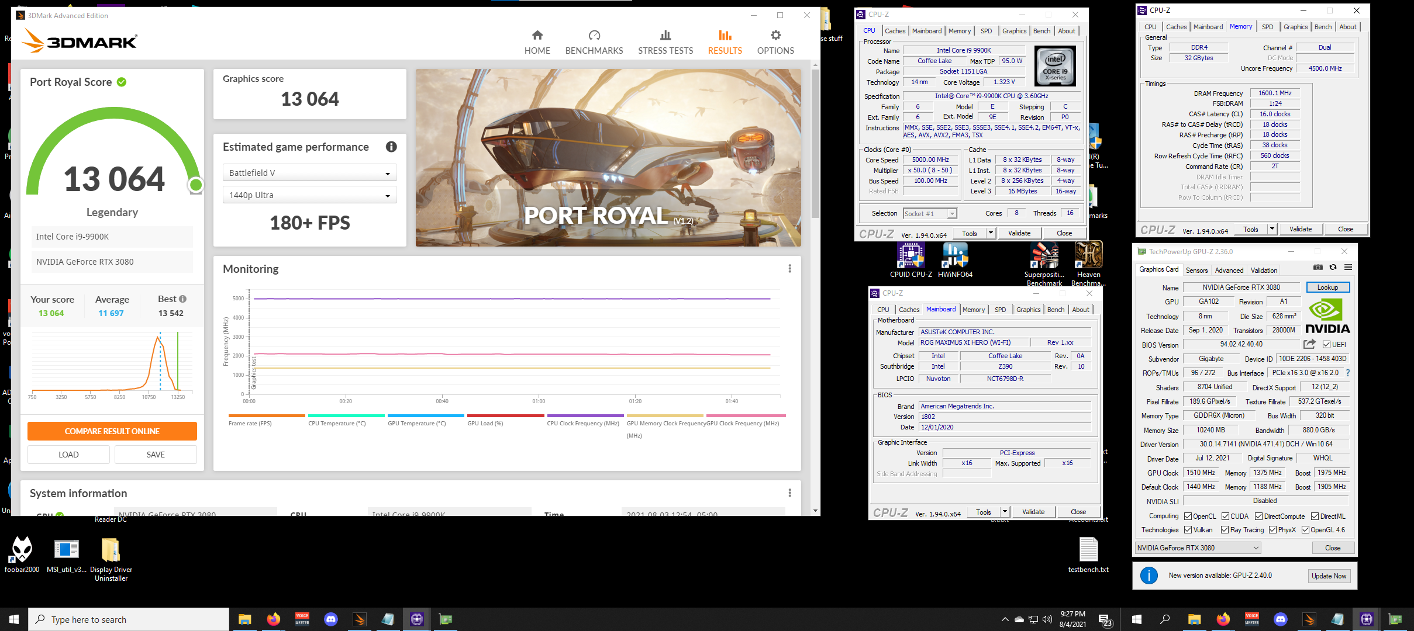Viewport: 1414px width, 631px height.
Task: Click COMPARE RESULT ONLINE button
Action: (112, 431)
